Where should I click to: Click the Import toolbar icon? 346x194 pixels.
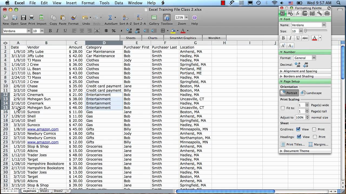tap(41, 18)
